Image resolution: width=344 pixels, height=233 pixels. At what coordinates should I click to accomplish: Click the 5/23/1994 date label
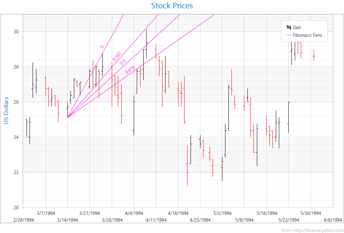pyautogui.click(x=289, y=220)
